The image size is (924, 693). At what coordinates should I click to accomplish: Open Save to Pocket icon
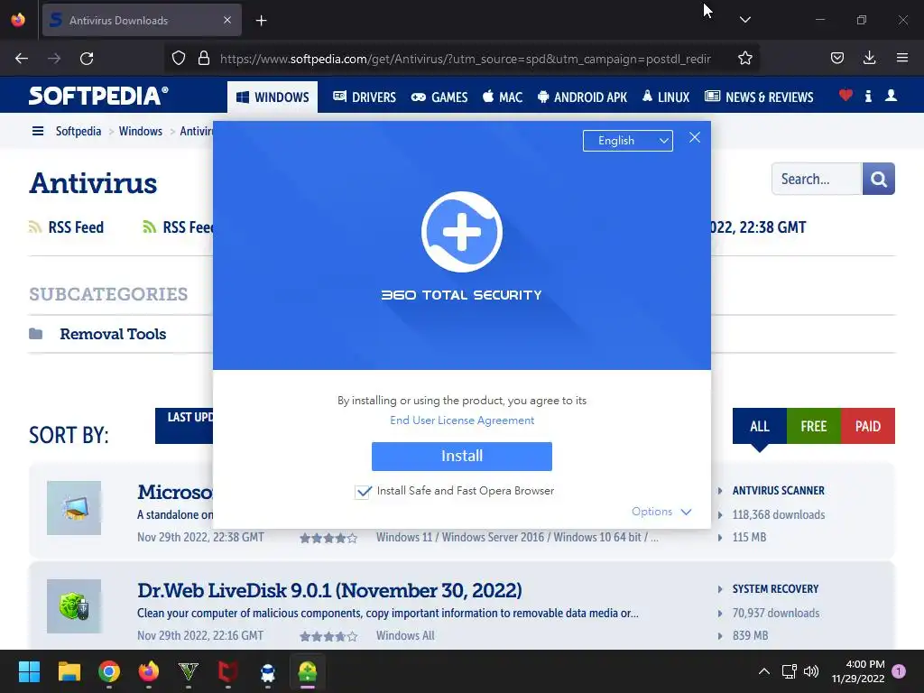coord(836,58)
